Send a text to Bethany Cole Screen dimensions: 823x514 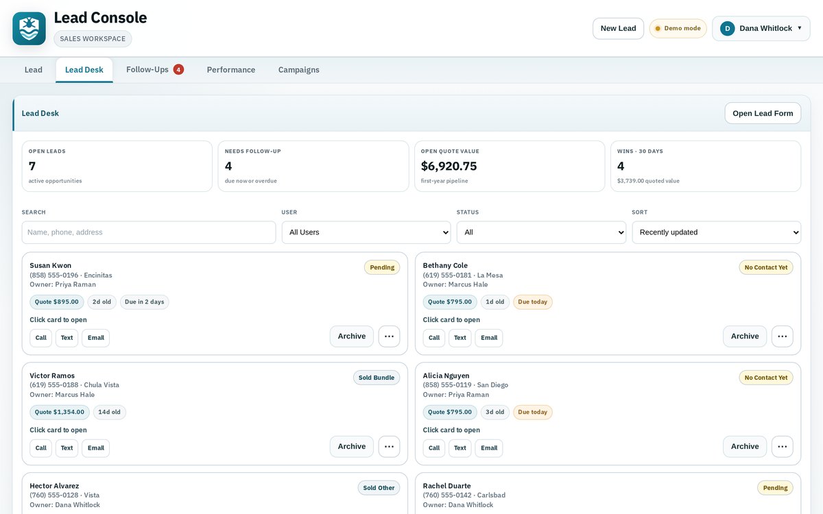pyautogui.click(x=460, y=338)
